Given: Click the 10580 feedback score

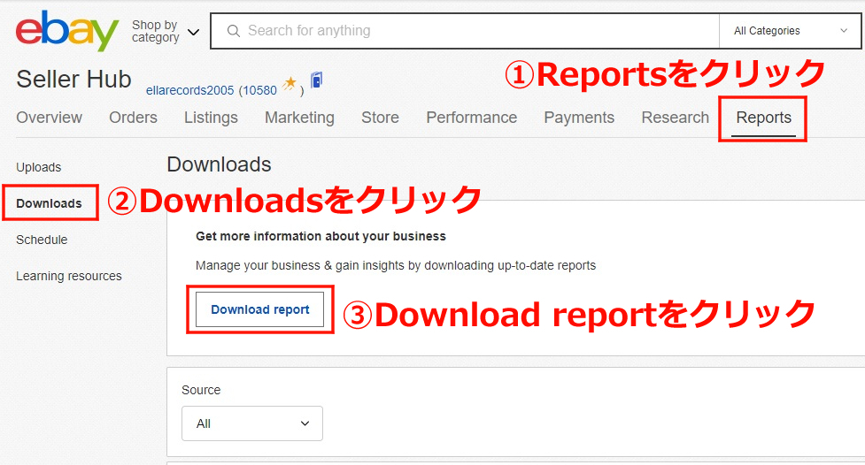Looking at the screenshot, I should pyautogui.click(x=259, y=90).
